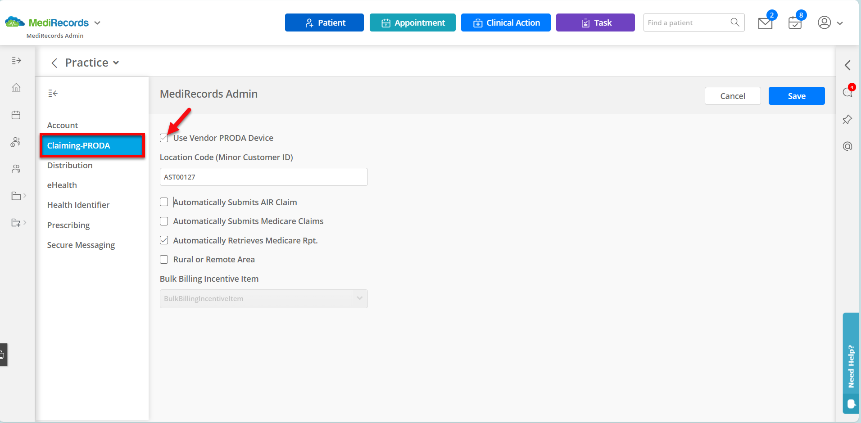
Task: Toggle Use Vendor PRODA Device checkbox
Action: pos(164,138)
